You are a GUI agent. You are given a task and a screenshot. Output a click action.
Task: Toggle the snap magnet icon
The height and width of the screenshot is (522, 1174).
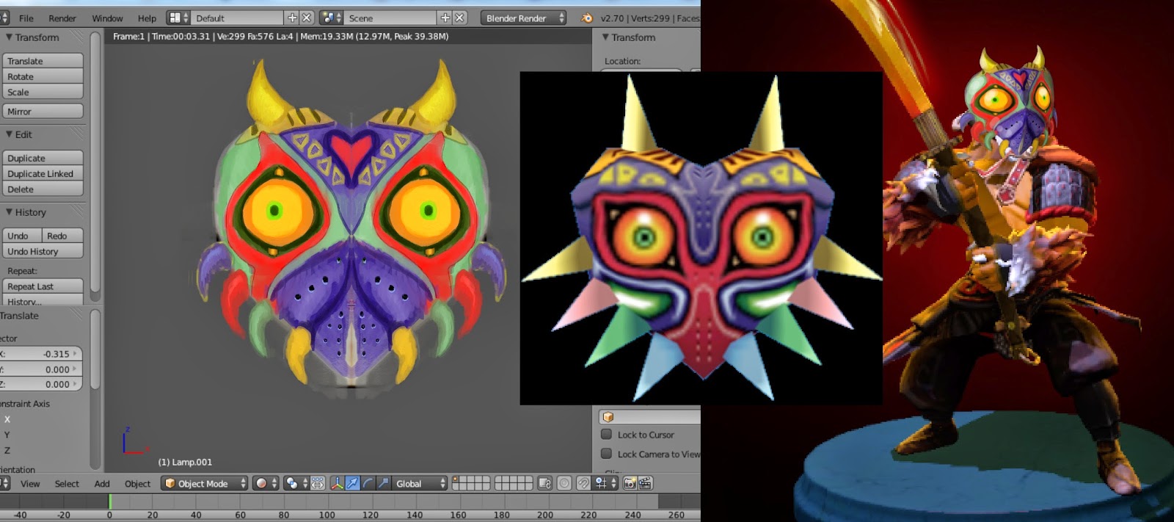click(x=583, y=483)
